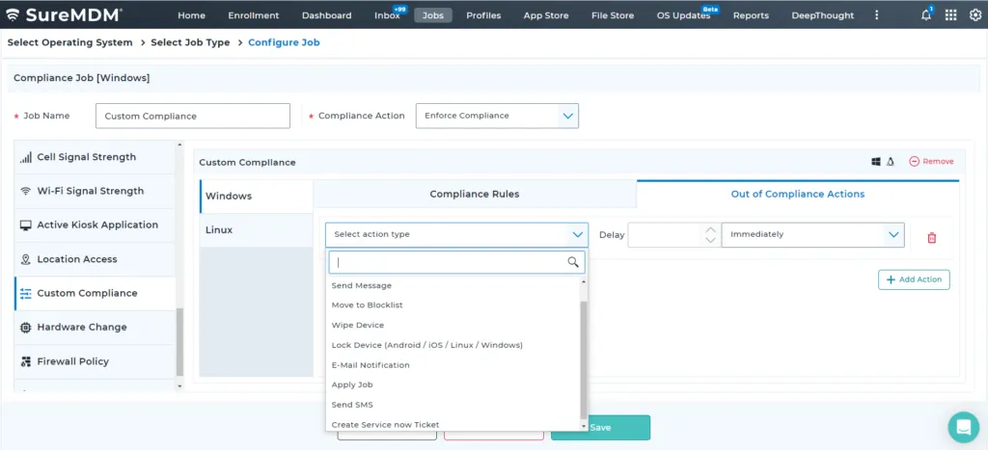Click the Add Action button
The width and height of the screenshot is (988, 450).
[914, 279]
